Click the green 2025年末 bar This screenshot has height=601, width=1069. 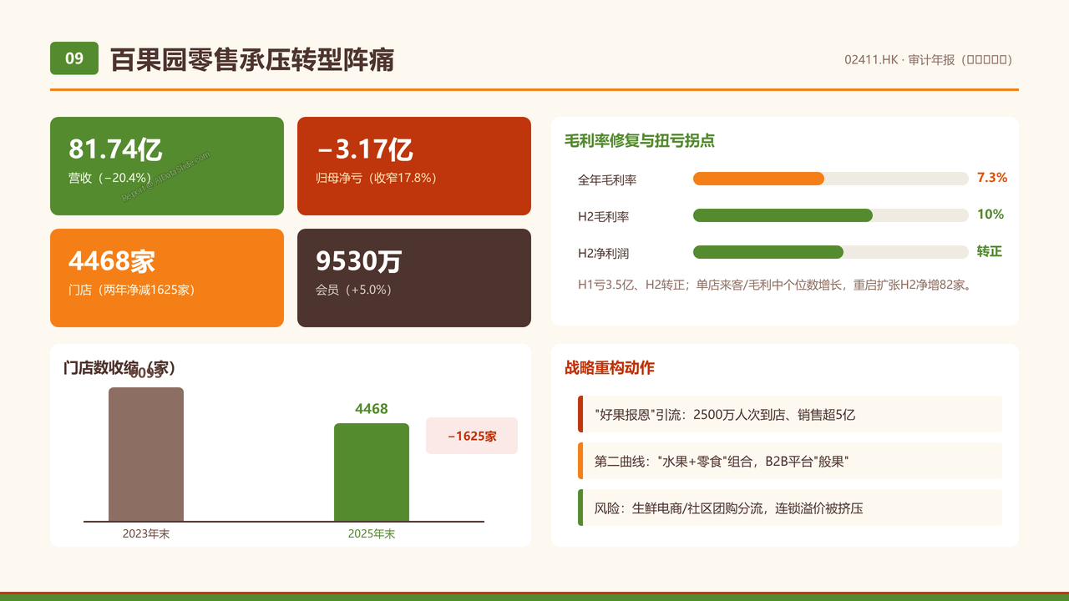pyautogui.click(x=372, y=472)
